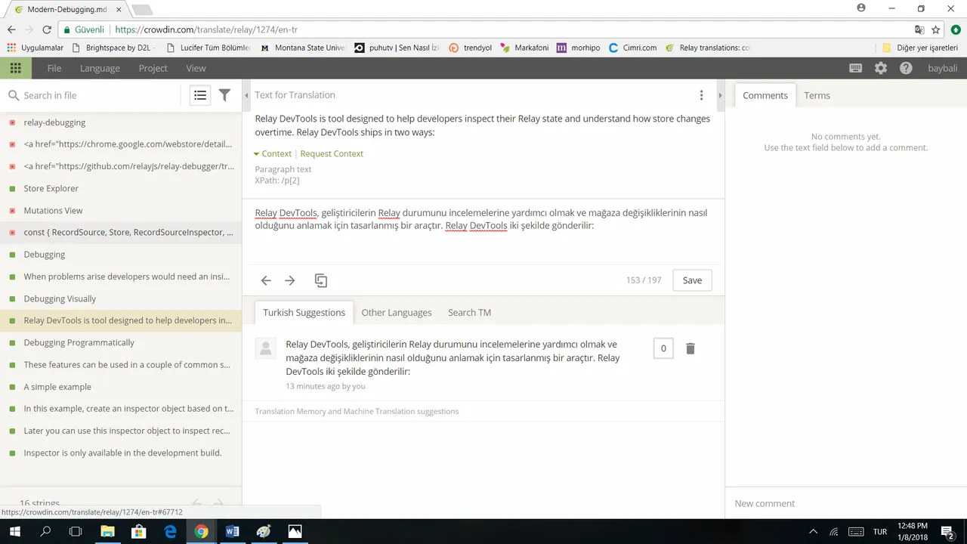This screenshot has height=544, width=967.
Task: Open File Explorer from the taskbar
Action: (107, 531)
